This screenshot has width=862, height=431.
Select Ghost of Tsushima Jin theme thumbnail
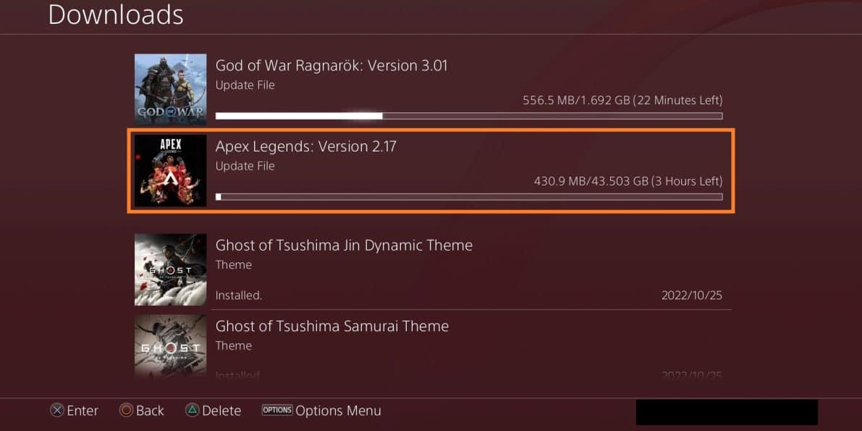click(x=170, y=269)
